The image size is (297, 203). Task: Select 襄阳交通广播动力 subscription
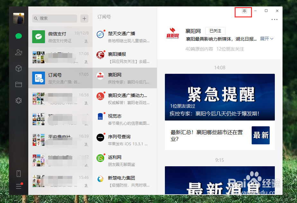[x=125, y=99]
